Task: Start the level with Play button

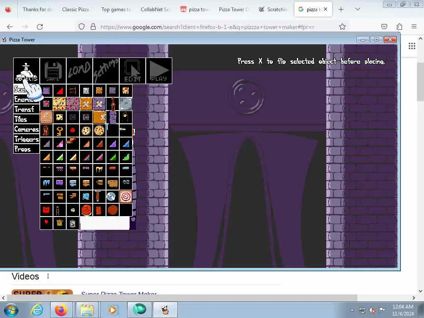Action: click(159, 71)
